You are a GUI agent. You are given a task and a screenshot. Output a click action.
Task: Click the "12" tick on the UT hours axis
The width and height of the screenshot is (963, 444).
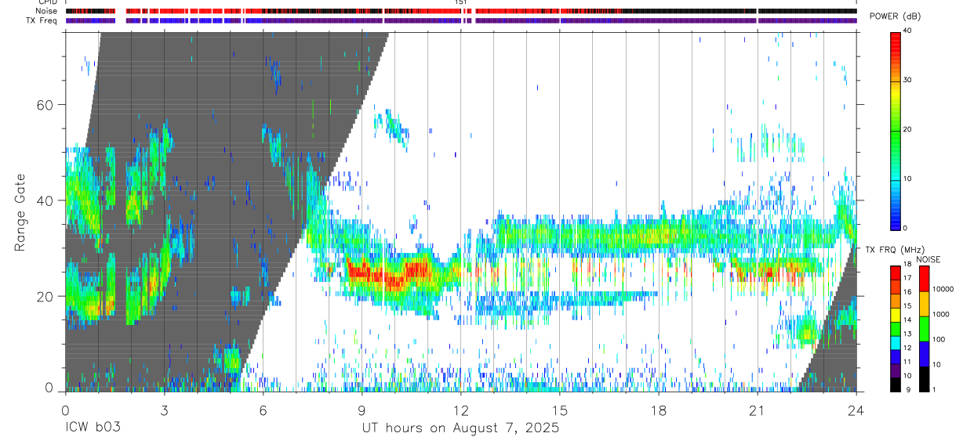(x=460, y=410)
